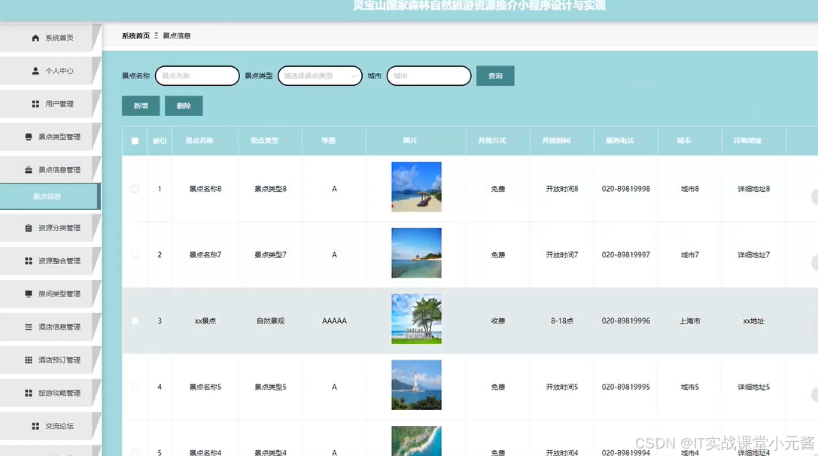Open the 景点类型 dropdown selector

click(x=320, y=76)
